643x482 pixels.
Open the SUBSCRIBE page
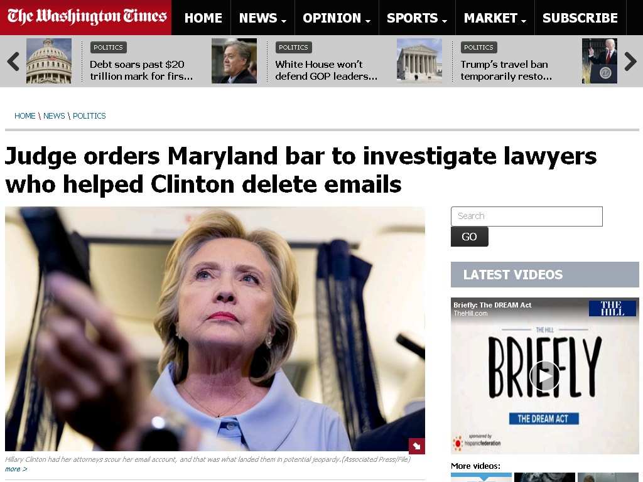(580, 18)
